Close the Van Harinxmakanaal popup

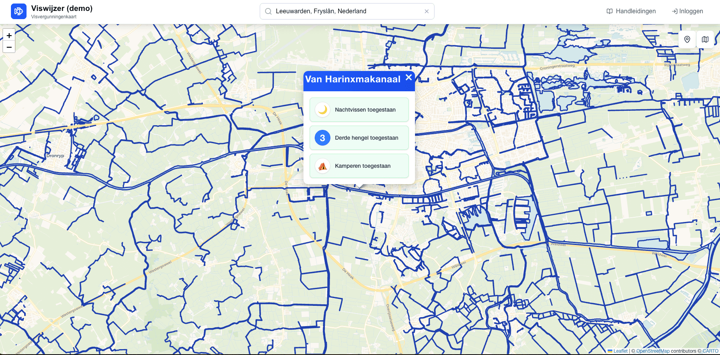[x=409, y=77]
